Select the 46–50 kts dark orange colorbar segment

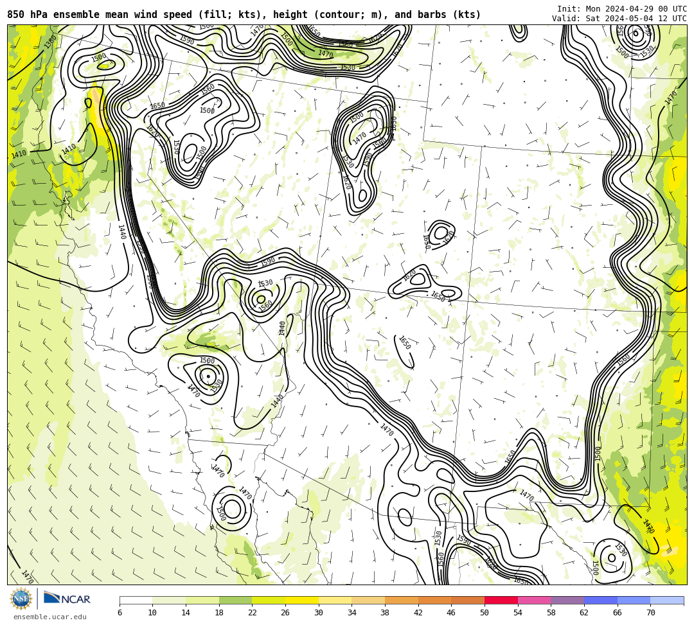[468, 600]
